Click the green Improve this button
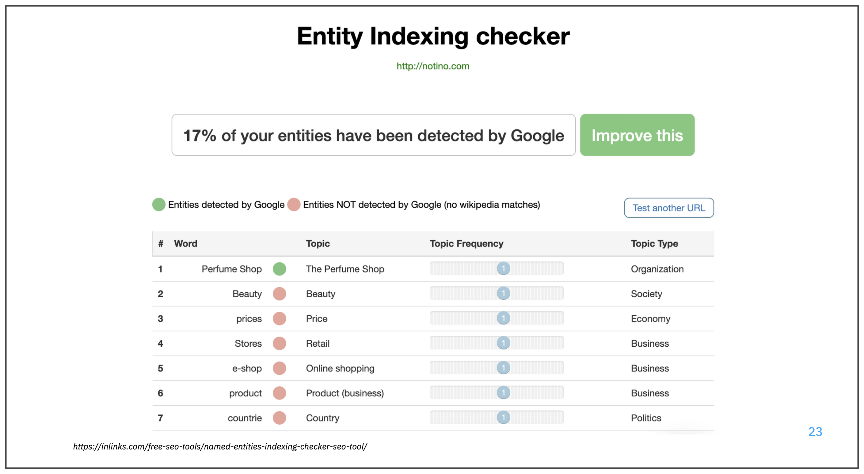Screen dimensions: 864x474 (x=637, y=135)
